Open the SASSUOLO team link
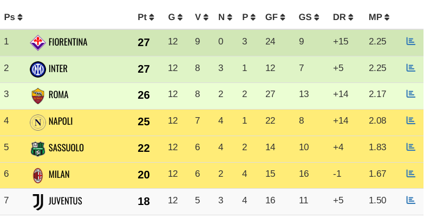The image size is (430, 218). pyautogui.click(x=66, y=148)
